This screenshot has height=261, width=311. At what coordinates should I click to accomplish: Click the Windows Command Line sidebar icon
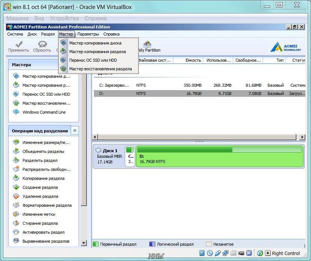click(x=16, y=112)
